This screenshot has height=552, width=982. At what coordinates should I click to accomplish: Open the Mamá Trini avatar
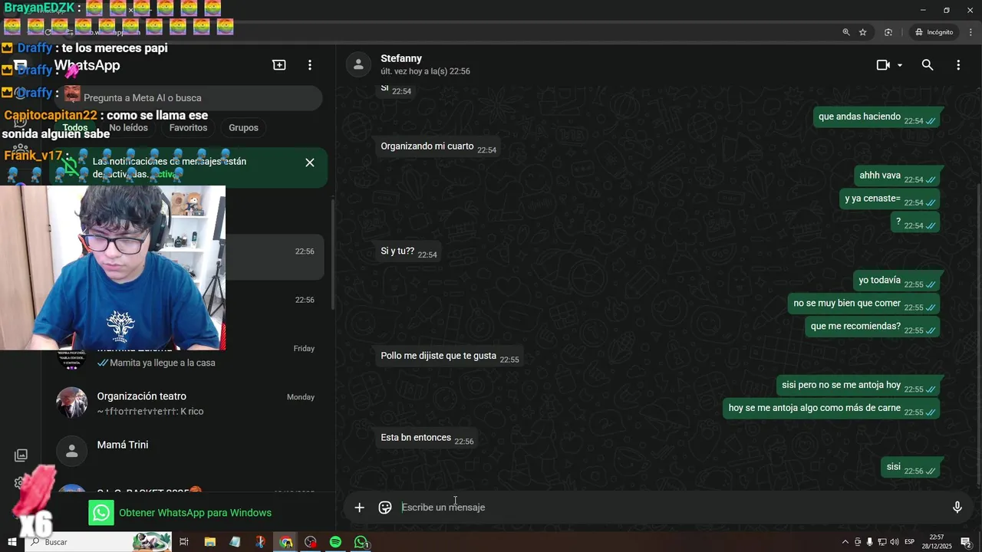coord(72,452)
